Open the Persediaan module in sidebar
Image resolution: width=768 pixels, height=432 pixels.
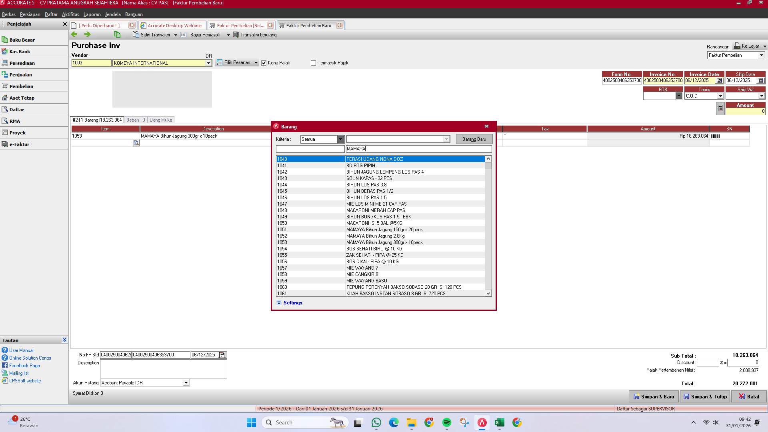23,63
